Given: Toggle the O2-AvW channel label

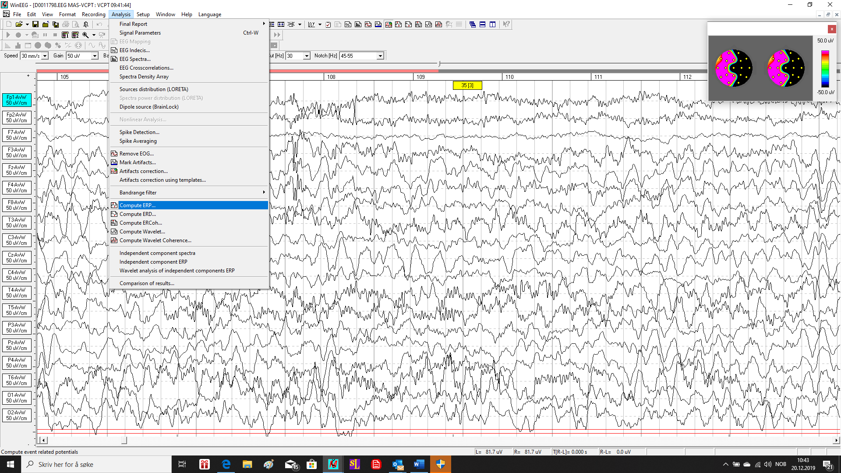Looking at the screenshot, I should [17, 415].
